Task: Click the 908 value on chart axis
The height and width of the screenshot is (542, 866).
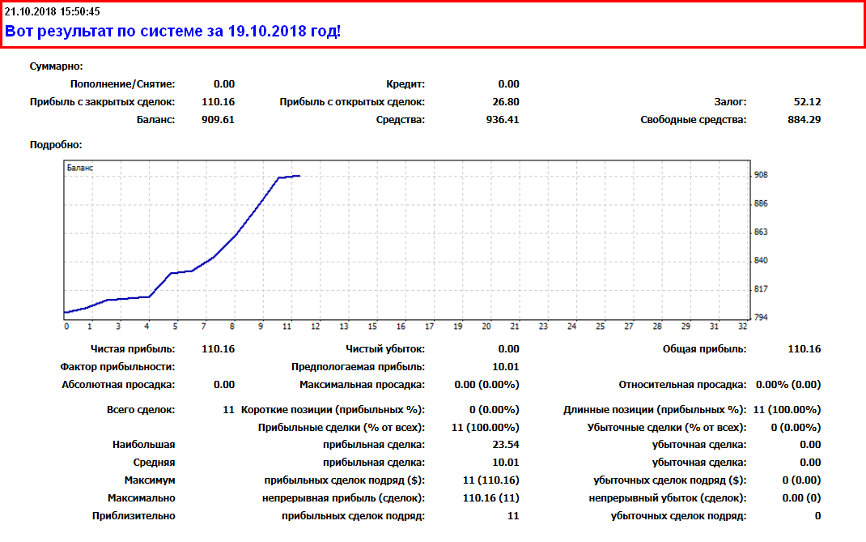Action: 761,175
